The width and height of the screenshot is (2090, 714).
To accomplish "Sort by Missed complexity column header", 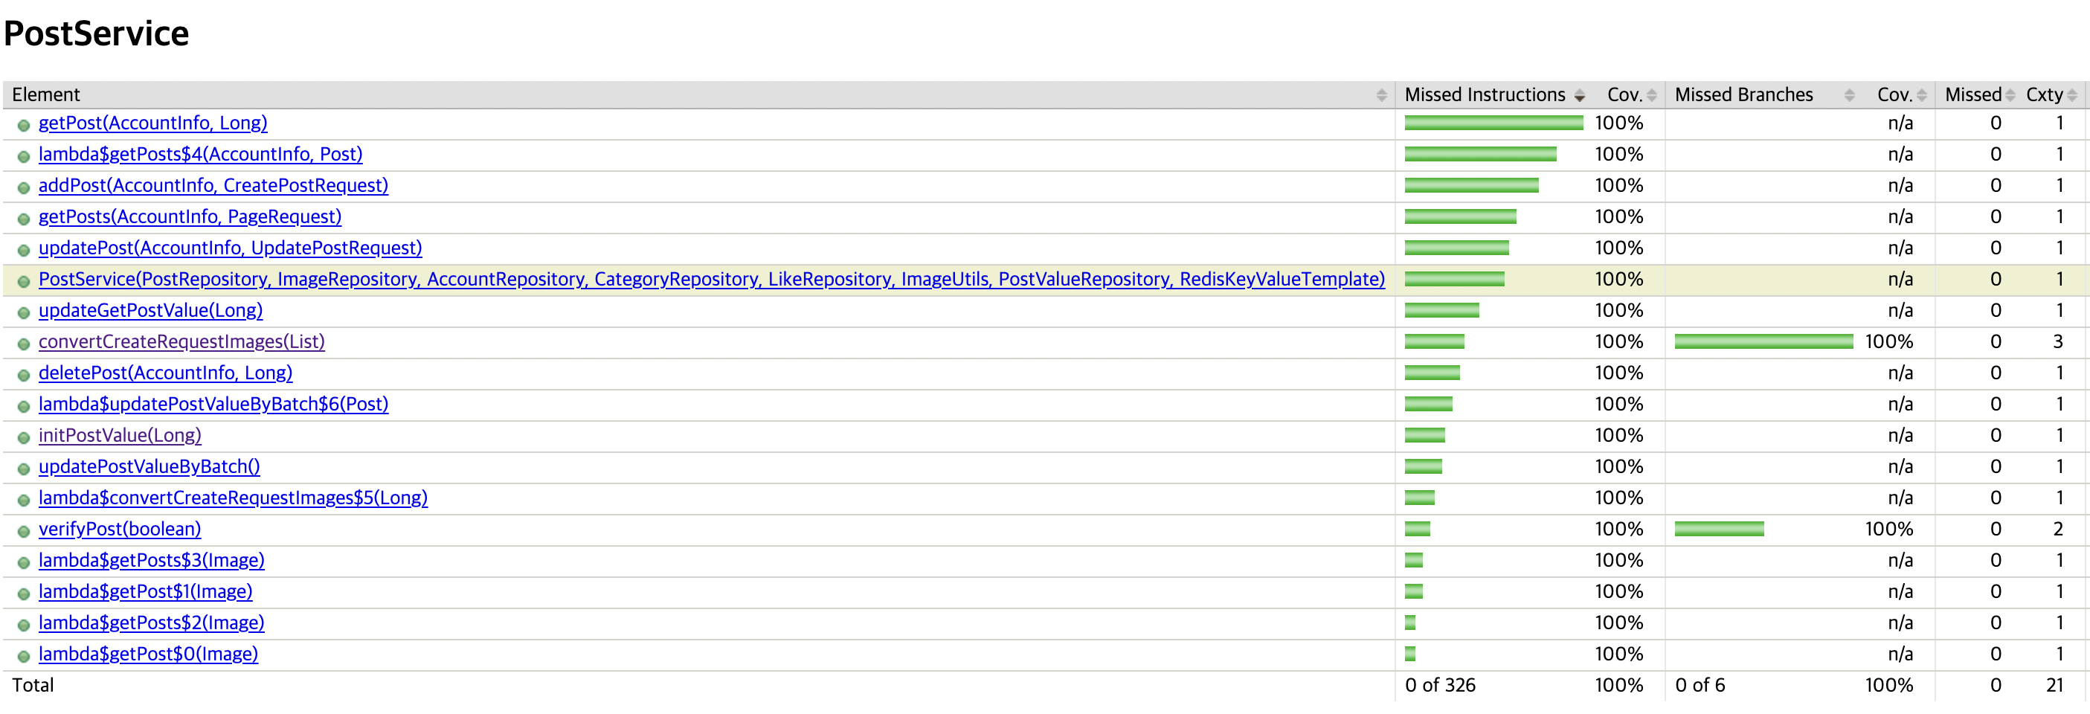I will 1979,95.
